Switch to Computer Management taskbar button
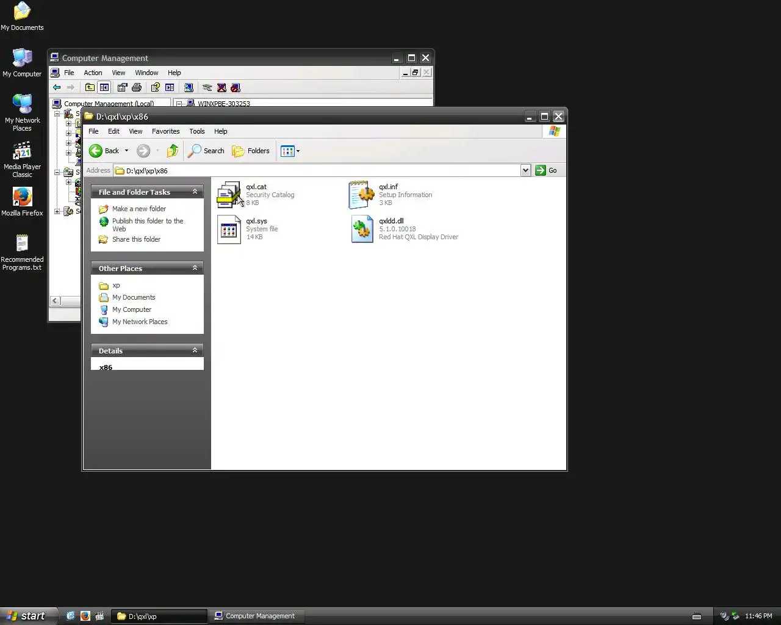Screen dimensions: 781x625 pos(257,616)
